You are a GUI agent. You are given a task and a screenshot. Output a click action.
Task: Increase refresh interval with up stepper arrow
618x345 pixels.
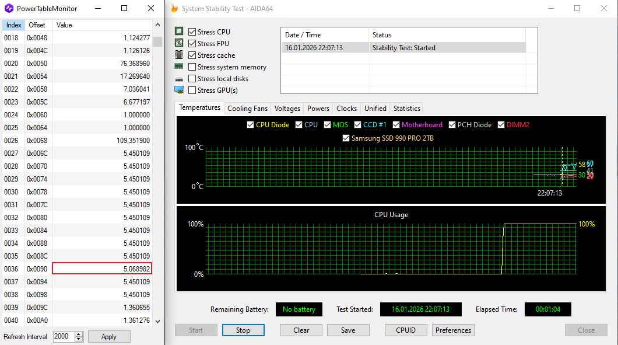tap(79, 334)
